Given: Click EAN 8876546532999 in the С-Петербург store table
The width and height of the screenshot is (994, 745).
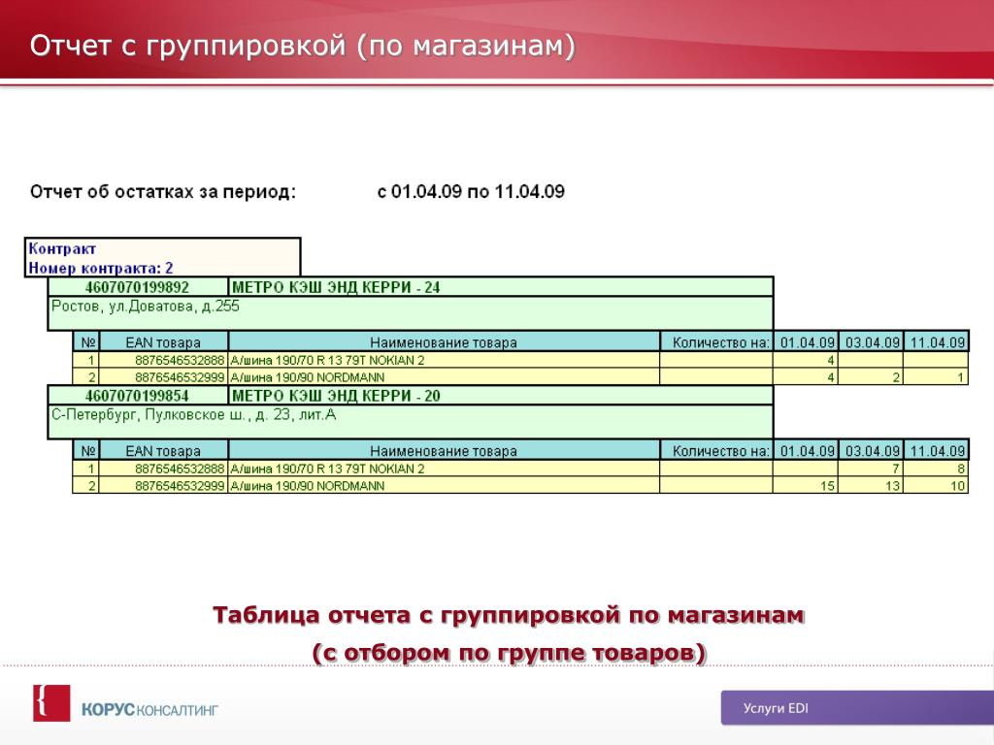Looking at the screenshot, I should click(163, 485).
